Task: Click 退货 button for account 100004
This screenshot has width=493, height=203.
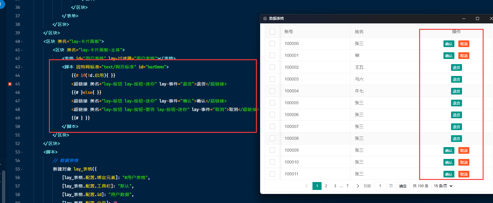Action: coord(457,91)
